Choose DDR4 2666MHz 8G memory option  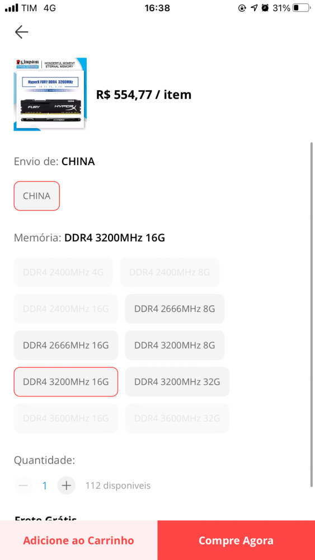click(x=175, y=309)
